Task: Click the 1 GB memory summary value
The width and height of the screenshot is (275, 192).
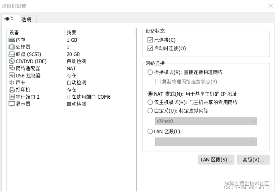Action: pyautogui.click(x=72, y=40)
